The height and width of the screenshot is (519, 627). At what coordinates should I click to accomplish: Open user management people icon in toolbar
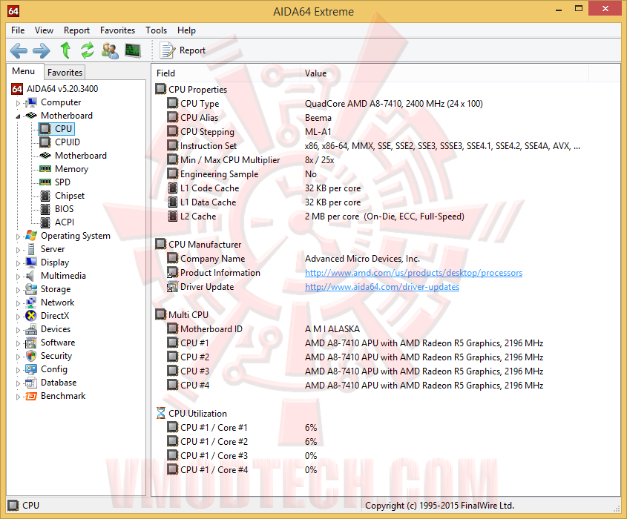pyautogui.click(x=110, y=50)
